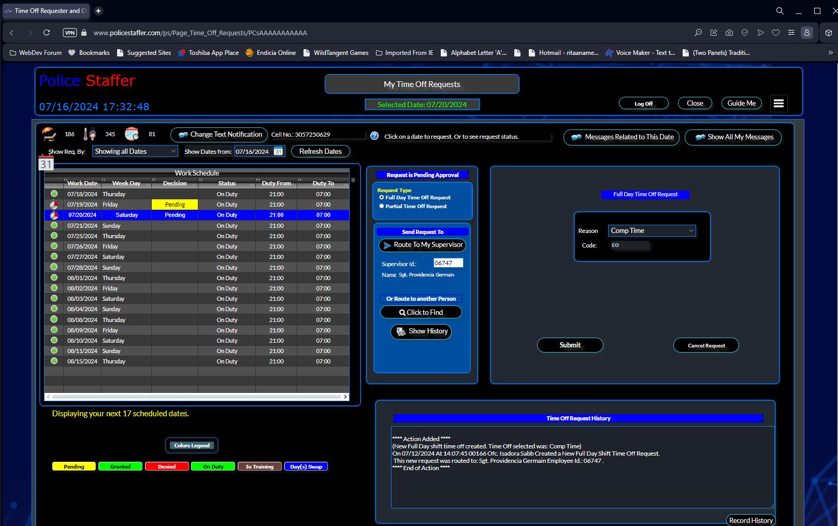This screenshot has width=838, height=526.
Task: Click the Show Dates from date field
Action: click(254, 152)
